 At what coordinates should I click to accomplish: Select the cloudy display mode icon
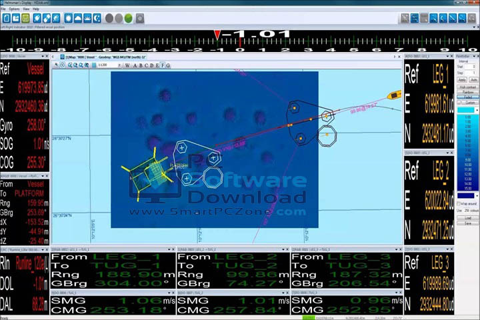78,19
